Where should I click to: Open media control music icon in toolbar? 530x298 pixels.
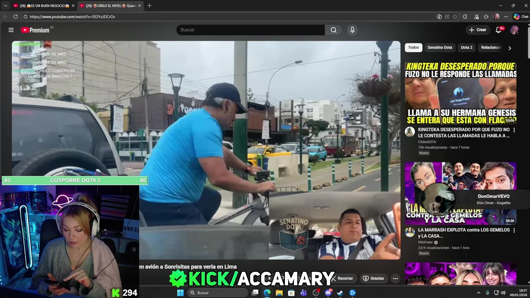pos(477,17)
